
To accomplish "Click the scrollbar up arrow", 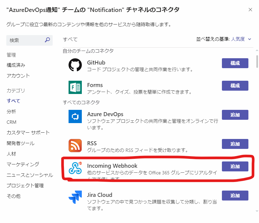I will pos(257,50).
